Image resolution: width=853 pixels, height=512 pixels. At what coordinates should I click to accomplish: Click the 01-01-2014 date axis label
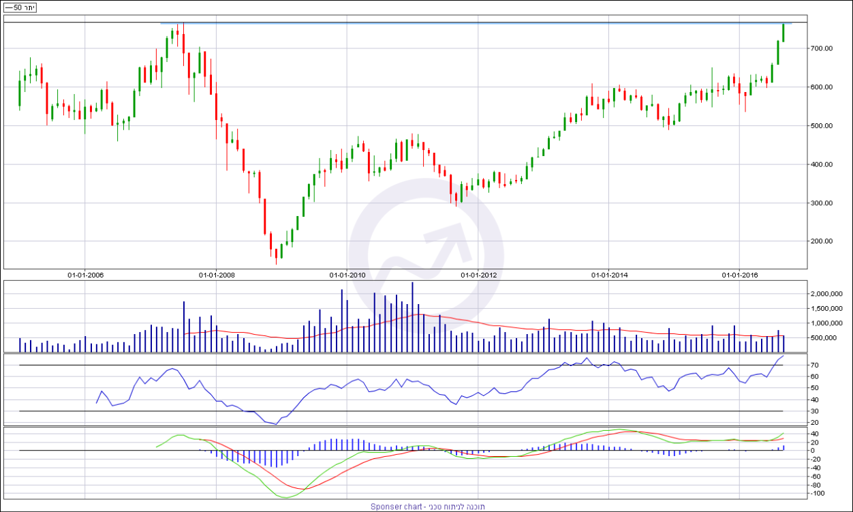(x=610, y=275)
